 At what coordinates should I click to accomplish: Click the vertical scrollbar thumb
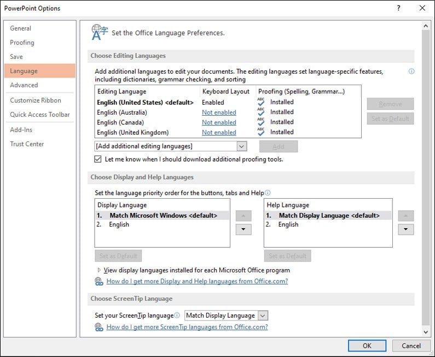(426, 177)
